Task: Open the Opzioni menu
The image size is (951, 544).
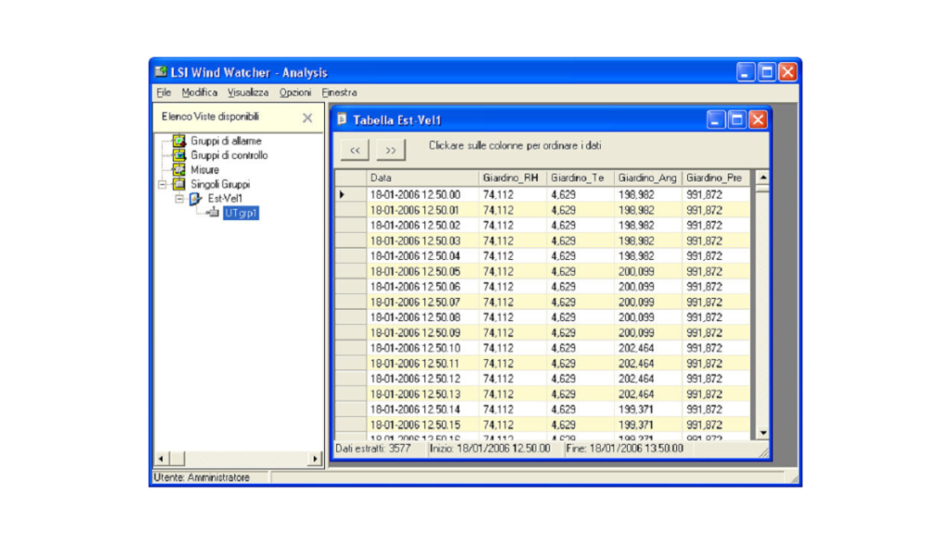Action: click(295, 93)
